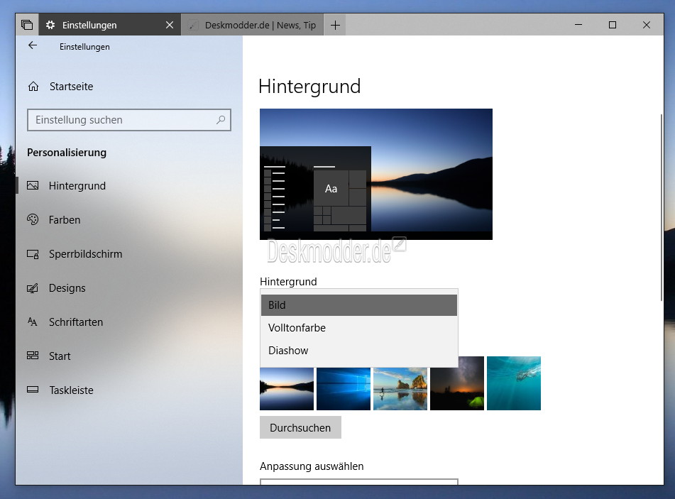675x499 pixels.
Task: Choose Diashow from the dropdown list
Action: (x=358, y=351)
